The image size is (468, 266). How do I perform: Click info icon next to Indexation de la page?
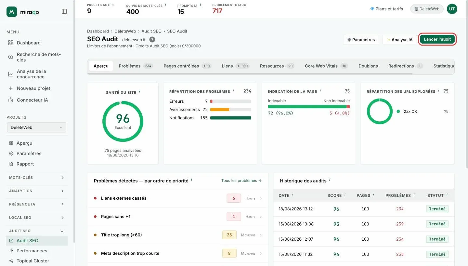pyautogui.click(x=320, y=91)
